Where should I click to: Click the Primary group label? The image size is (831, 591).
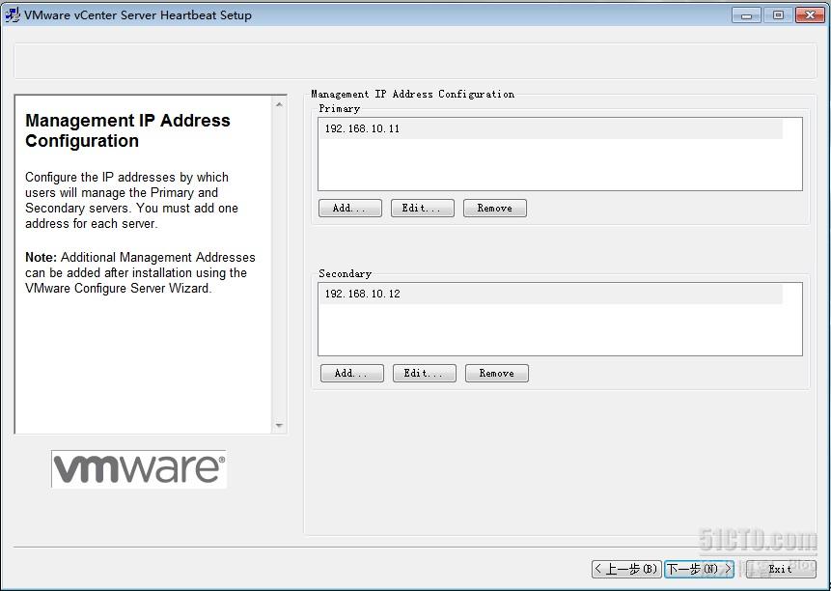coord(339,109)
